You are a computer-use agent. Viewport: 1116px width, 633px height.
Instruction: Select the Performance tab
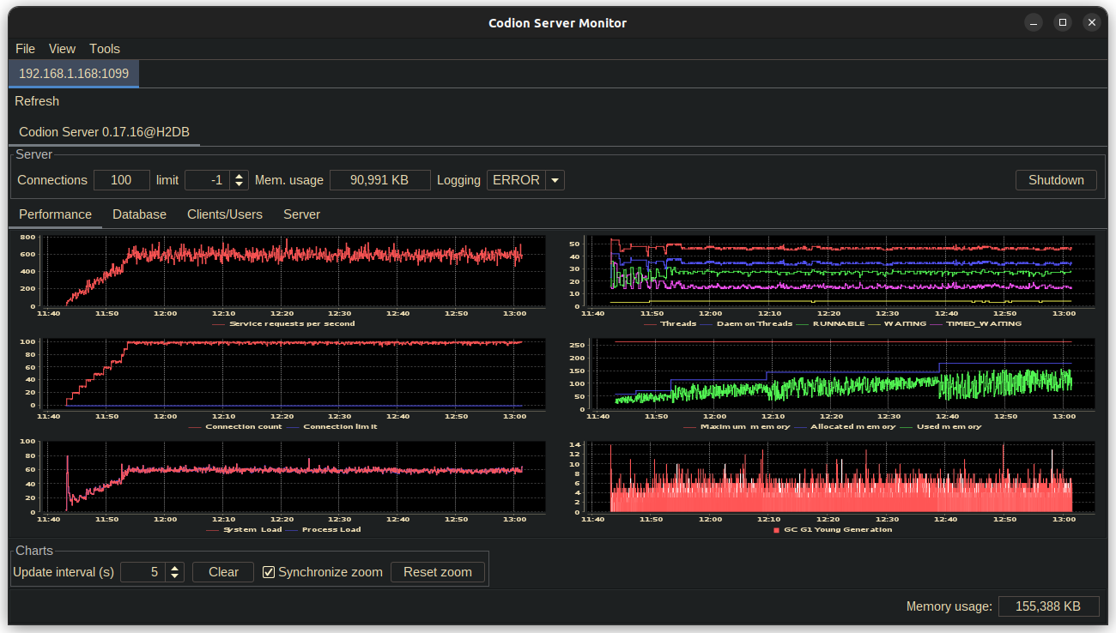pyautogui.click(x=55, y=214)
